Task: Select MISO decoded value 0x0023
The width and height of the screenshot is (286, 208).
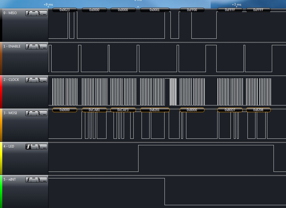Action: tap(65, 10)
